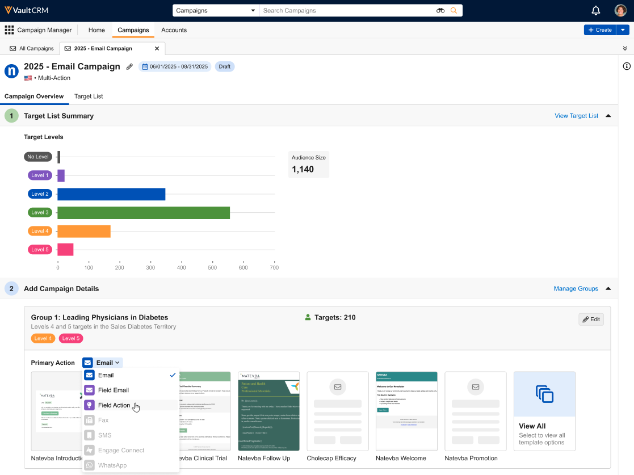Screen dimensions: 634x475
Task: Collapse the Add Campaign Details section
Action: [608, 289]
